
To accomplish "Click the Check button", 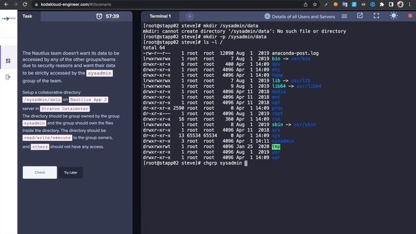I will click(x=40, y=172).
